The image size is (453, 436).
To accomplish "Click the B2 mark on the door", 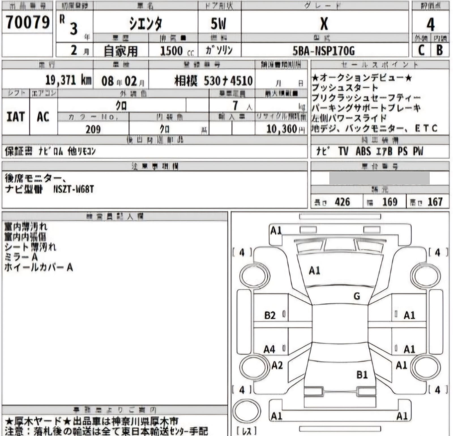I will (270, 315).
